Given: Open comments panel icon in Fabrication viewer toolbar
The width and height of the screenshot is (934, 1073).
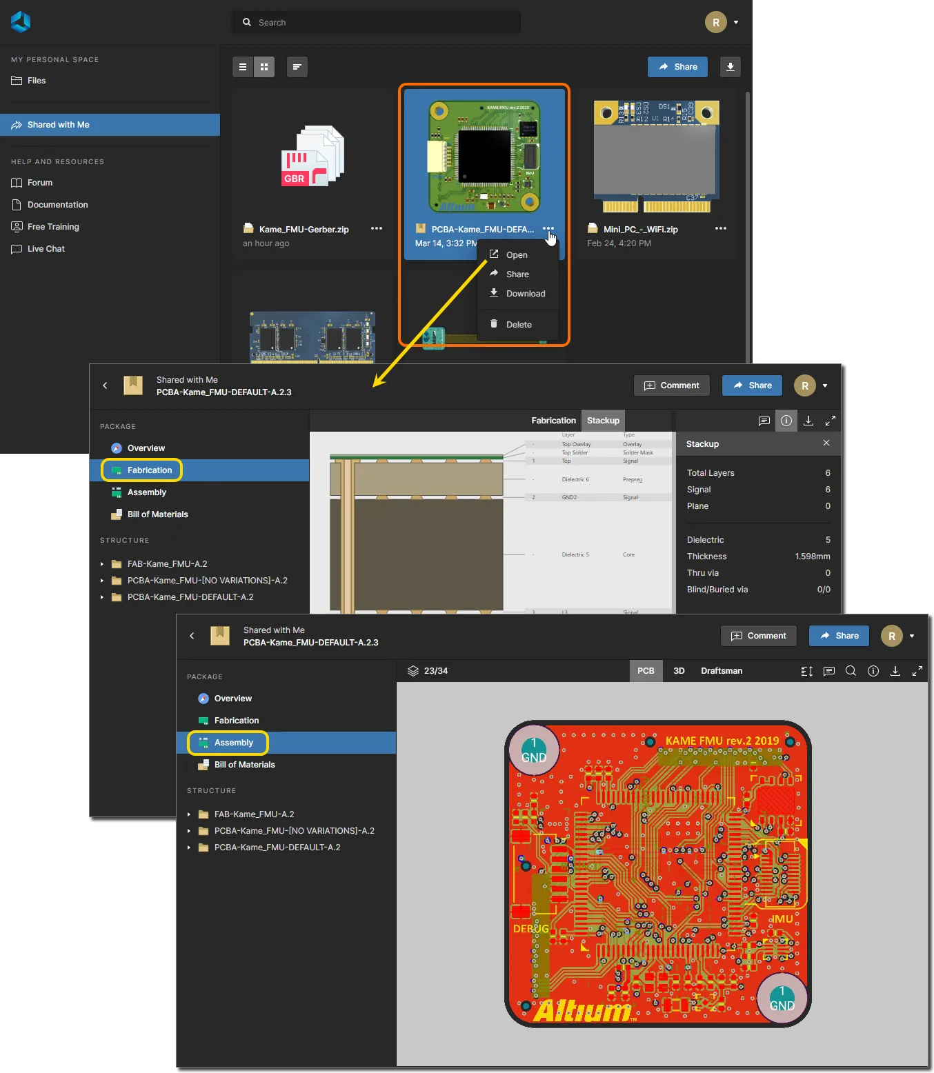Looking at the screenshot, I should [x=764, y=421].
